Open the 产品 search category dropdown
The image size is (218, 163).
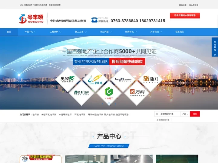coord(185,114)
